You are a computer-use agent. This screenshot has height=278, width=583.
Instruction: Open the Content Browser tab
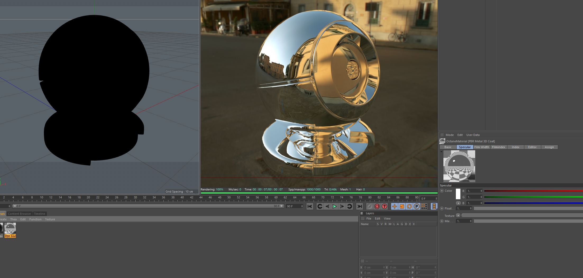pos(19,214)
